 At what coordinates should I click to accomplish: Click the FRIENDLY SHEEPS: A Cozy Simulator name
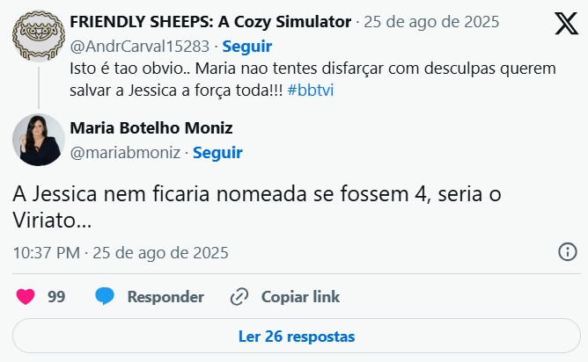(210, 22)
